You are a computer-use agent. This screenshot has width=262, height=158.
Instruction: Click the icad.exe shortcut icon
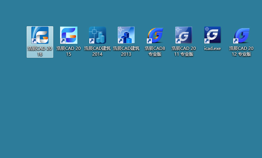212,35
